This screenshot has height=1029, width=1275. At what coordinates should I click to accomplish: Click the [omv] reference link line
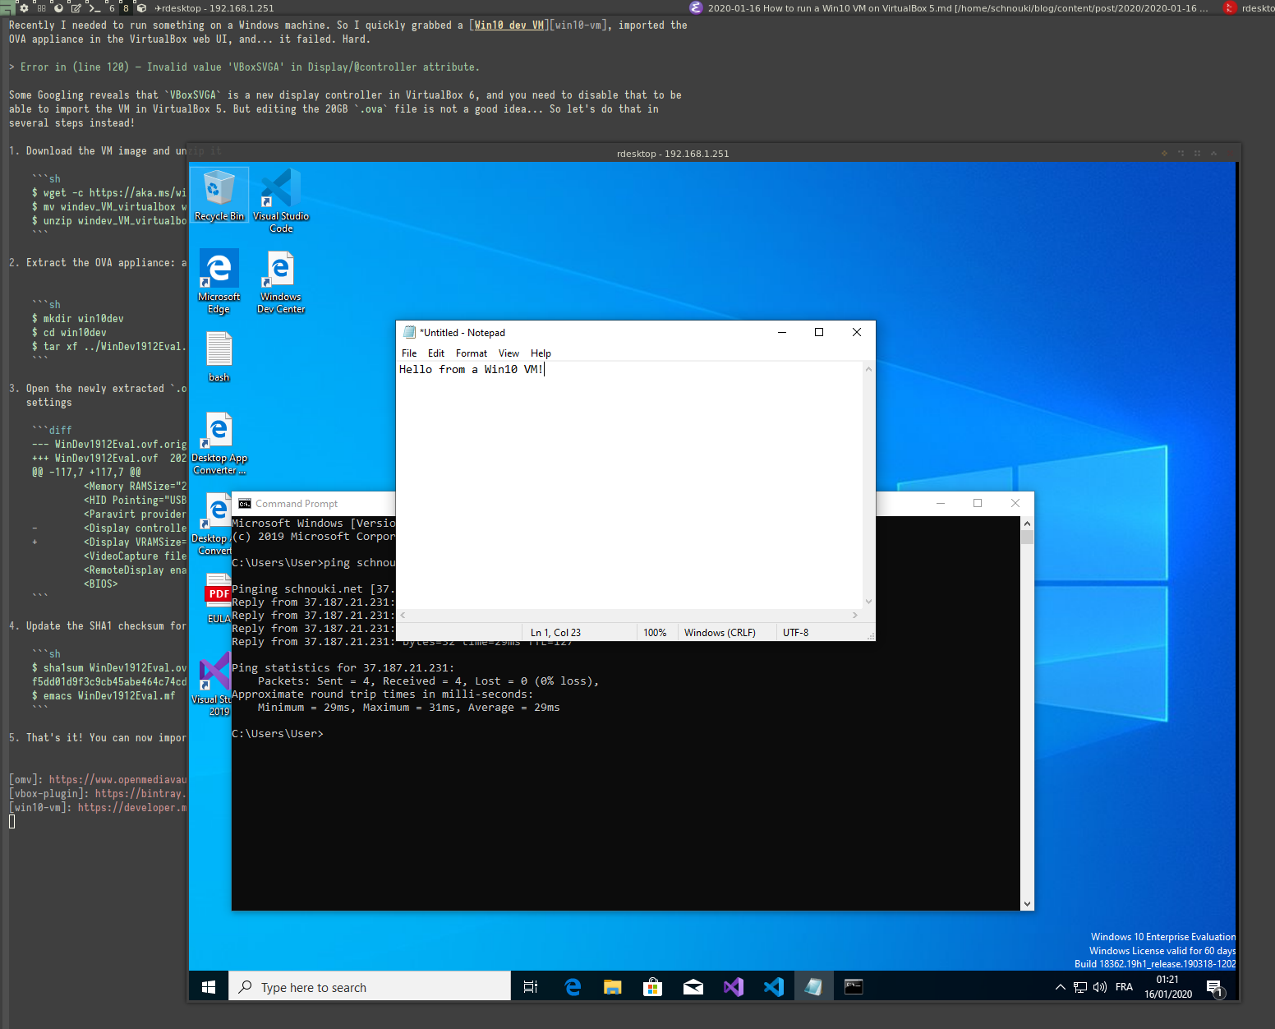click(99, 780)
